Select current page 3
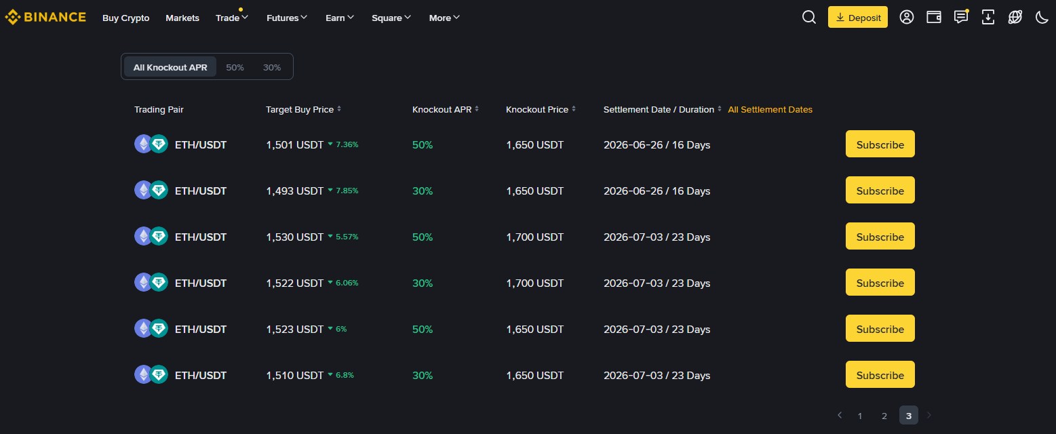1056x434 pixels. (909, 416)
